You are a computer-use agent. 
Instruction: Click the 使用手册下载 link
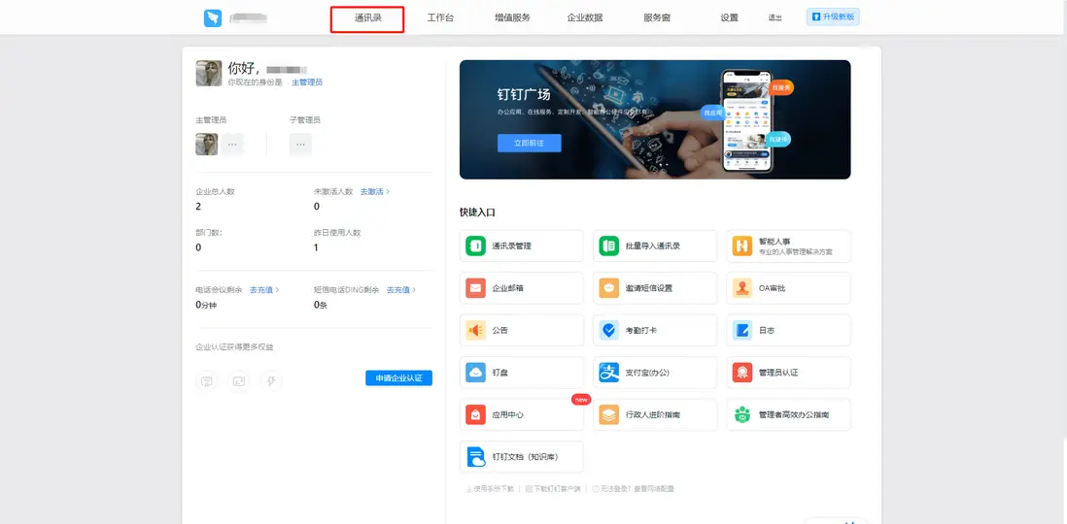(x=489, y=489)
